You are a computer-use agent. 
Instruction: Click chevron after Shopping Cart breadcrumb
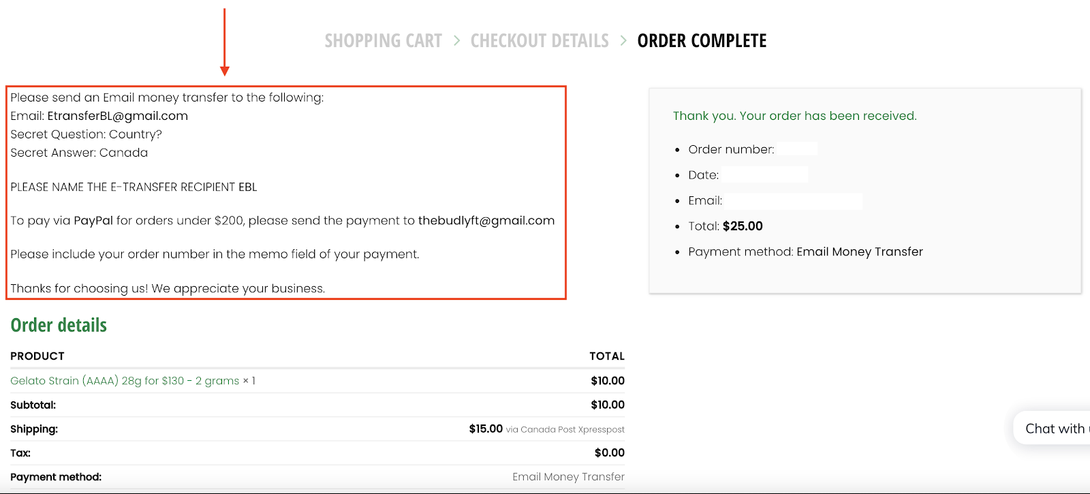click(x=456, y=41)
